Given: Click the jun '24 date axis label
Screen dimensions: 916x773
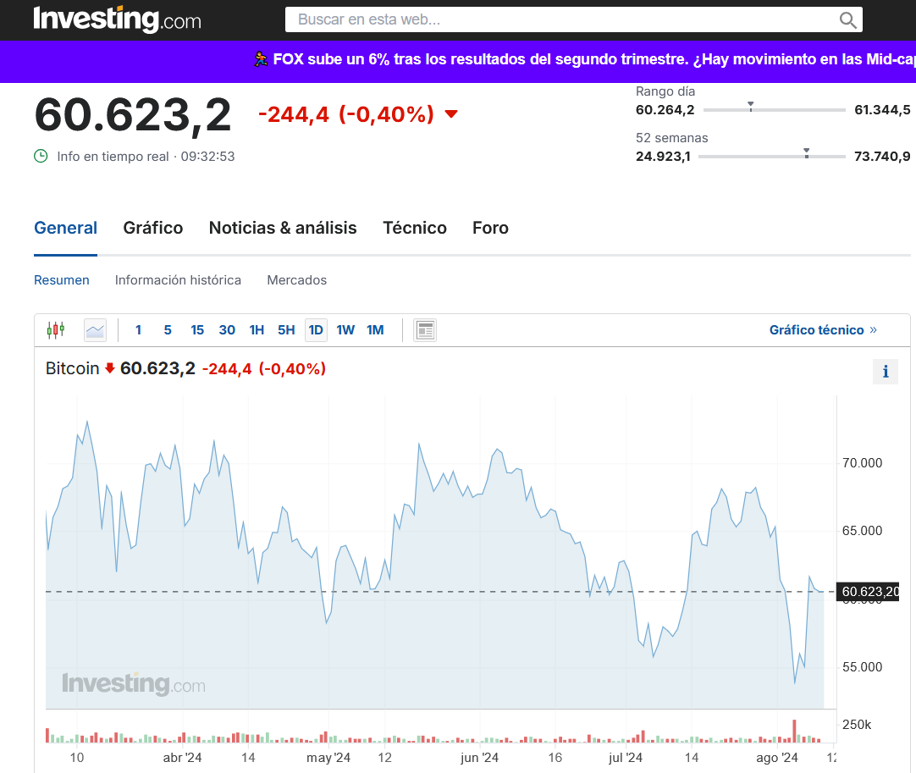Looking at the screenshot, I should click(480, 758).
